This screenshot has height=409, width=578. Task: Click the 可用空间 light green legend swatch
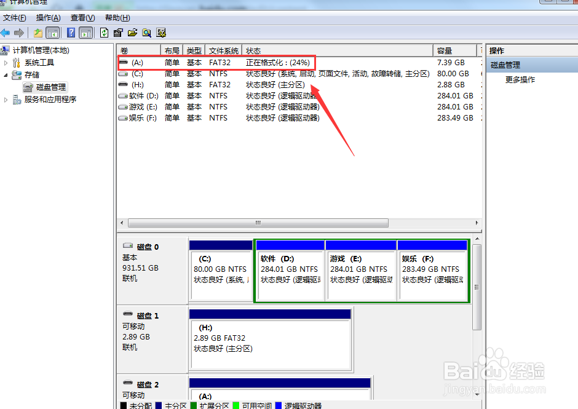[236, 405]
